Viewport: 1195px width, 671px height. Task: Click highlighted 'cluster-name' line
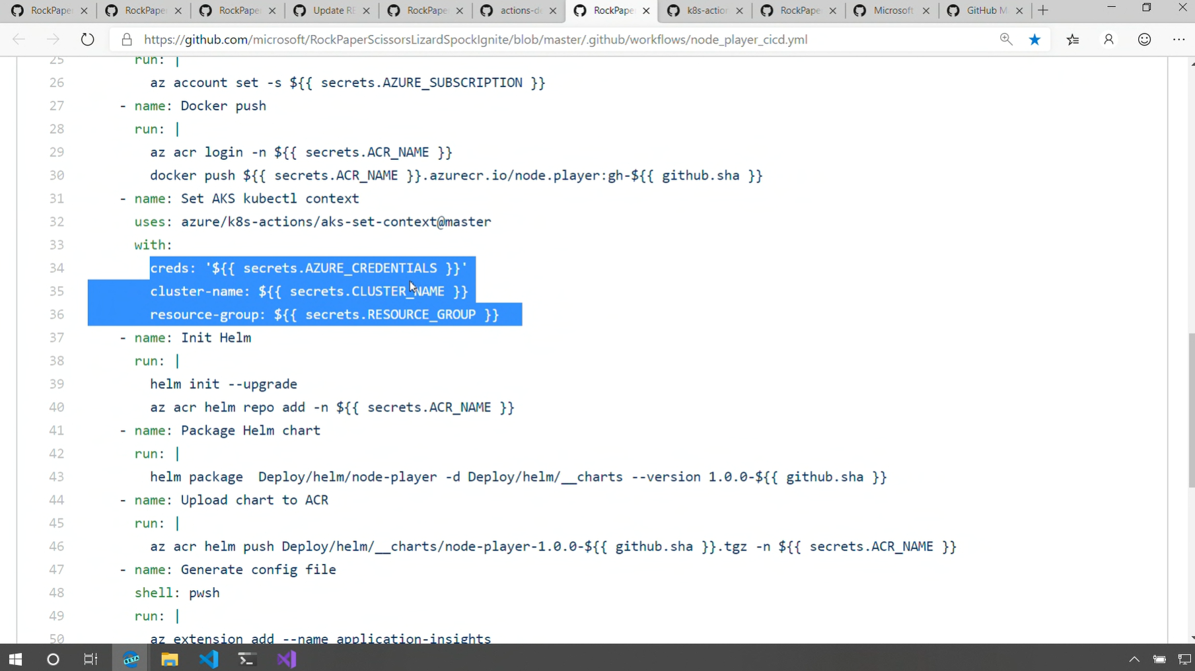click(x=308, y=291)
